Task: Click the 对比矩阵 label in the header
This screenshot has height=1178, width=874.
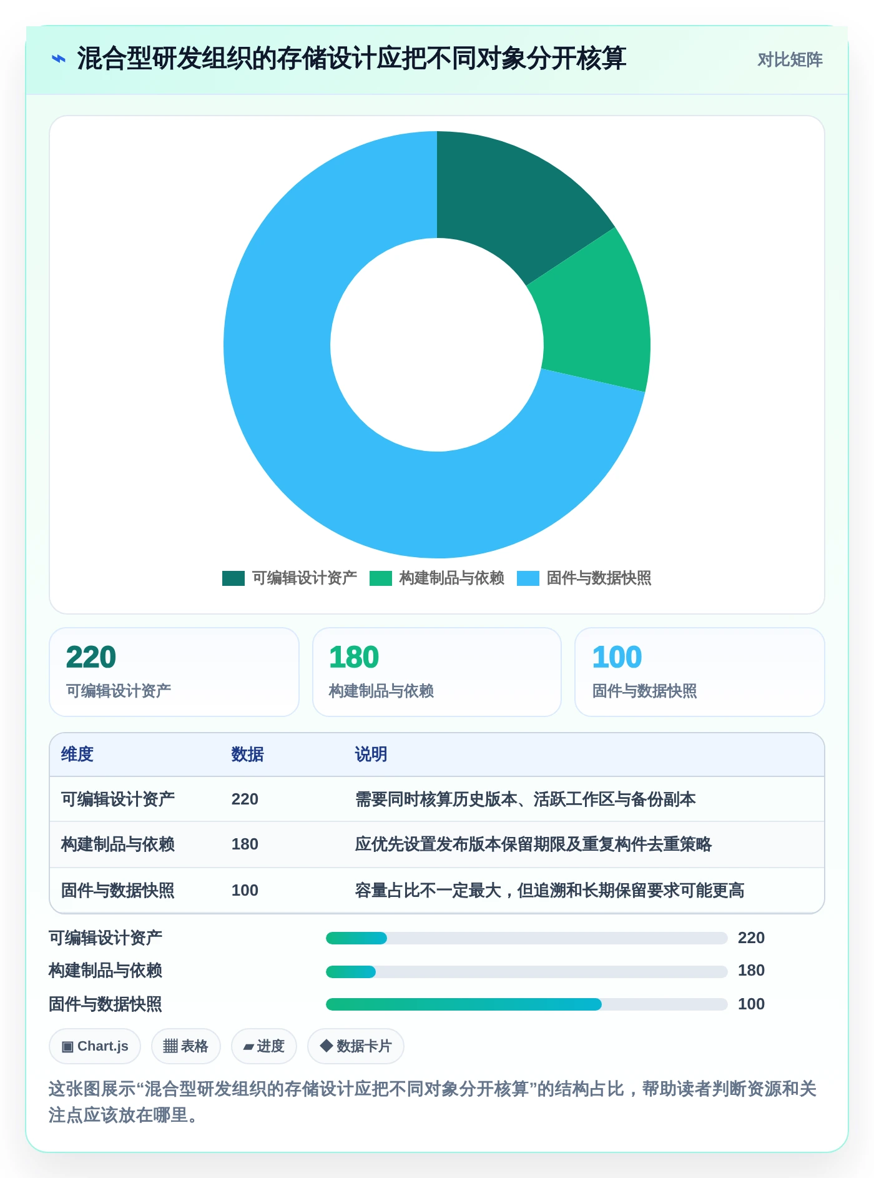Action: click(x=790, y=60)
